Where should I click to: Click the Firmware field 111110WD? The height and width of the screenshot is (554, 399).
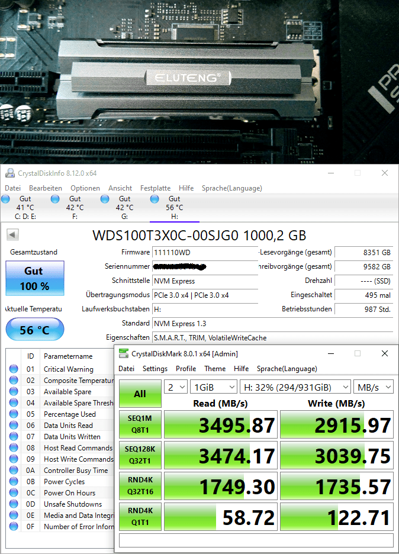[x=205, y=252]
